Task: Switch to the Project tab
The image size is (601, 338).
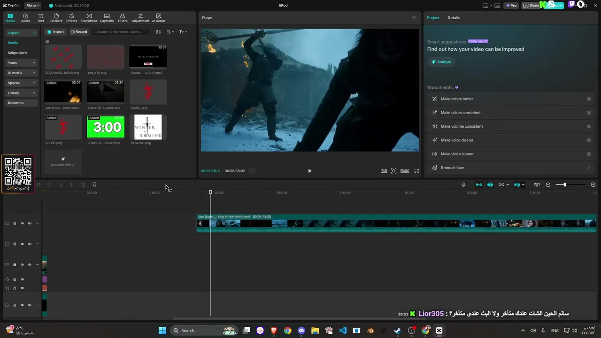Action: [433, 18]
